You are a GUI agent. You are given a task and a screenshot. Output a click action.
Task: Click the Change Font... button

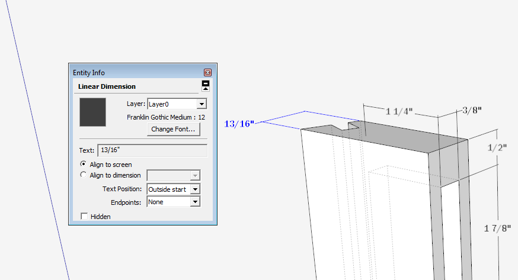coord(174,129)
